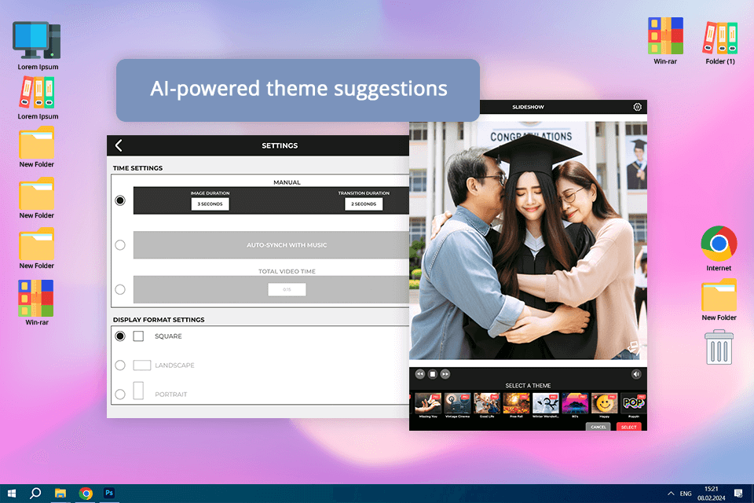Go back with the Settings back arrow
The image size is (754, 503).
point(119,145)
